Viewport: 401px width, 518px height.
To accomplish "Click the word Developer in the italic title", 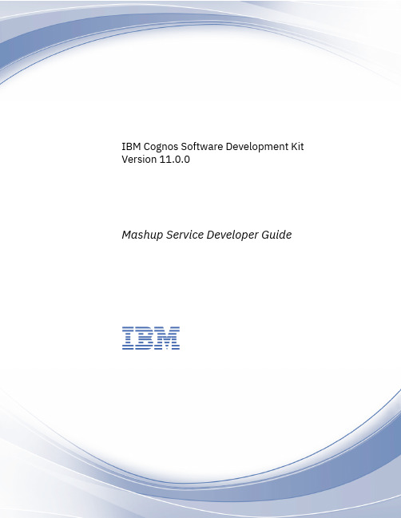I will [x=232, y=235].
